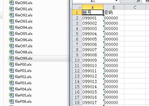Click the 000000 cell in row 6
Viewport: 149px width, 106px height.
click(x=114, y=39)
